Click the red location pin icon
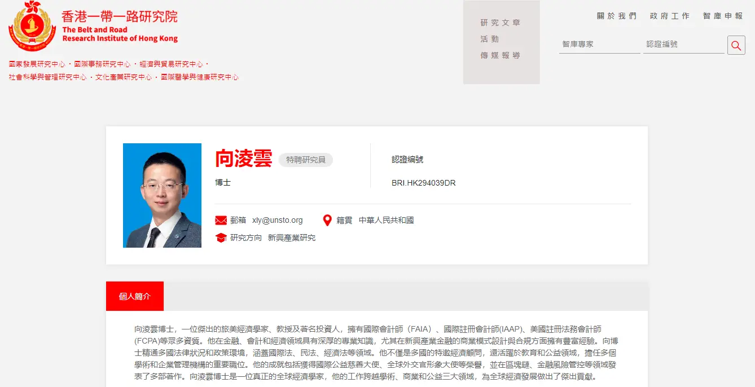 point(327,220)
